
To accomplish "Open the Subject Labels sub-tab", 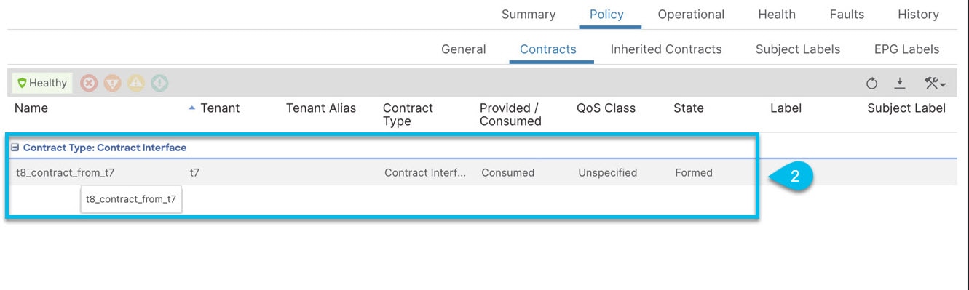I will tap(798, 49).
